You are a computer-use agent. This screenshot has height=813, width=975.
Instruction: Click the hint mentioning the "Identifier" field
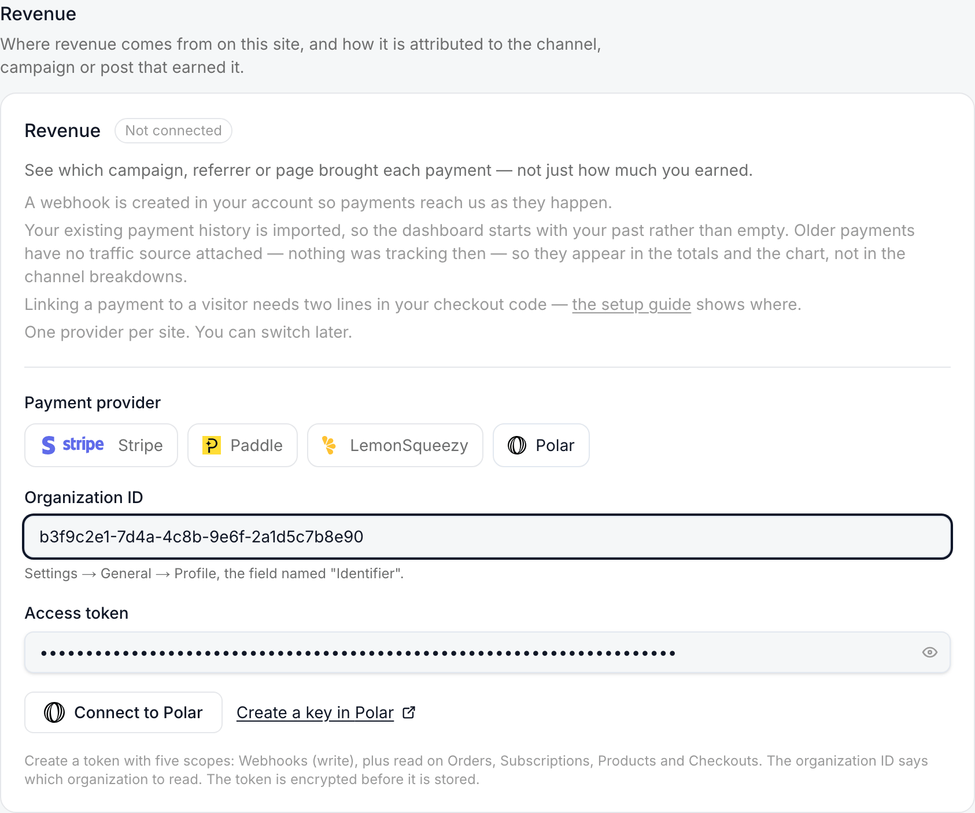pyautogui.click(x=214, y=573)
